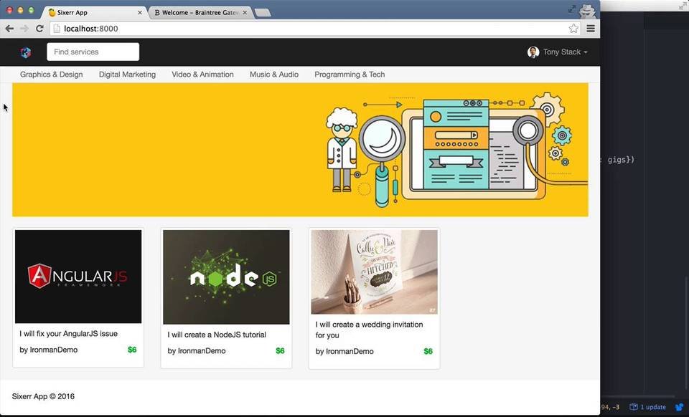Open the wedding invitation gig title link
689x417 pixels.
click(x=369, y=330)
